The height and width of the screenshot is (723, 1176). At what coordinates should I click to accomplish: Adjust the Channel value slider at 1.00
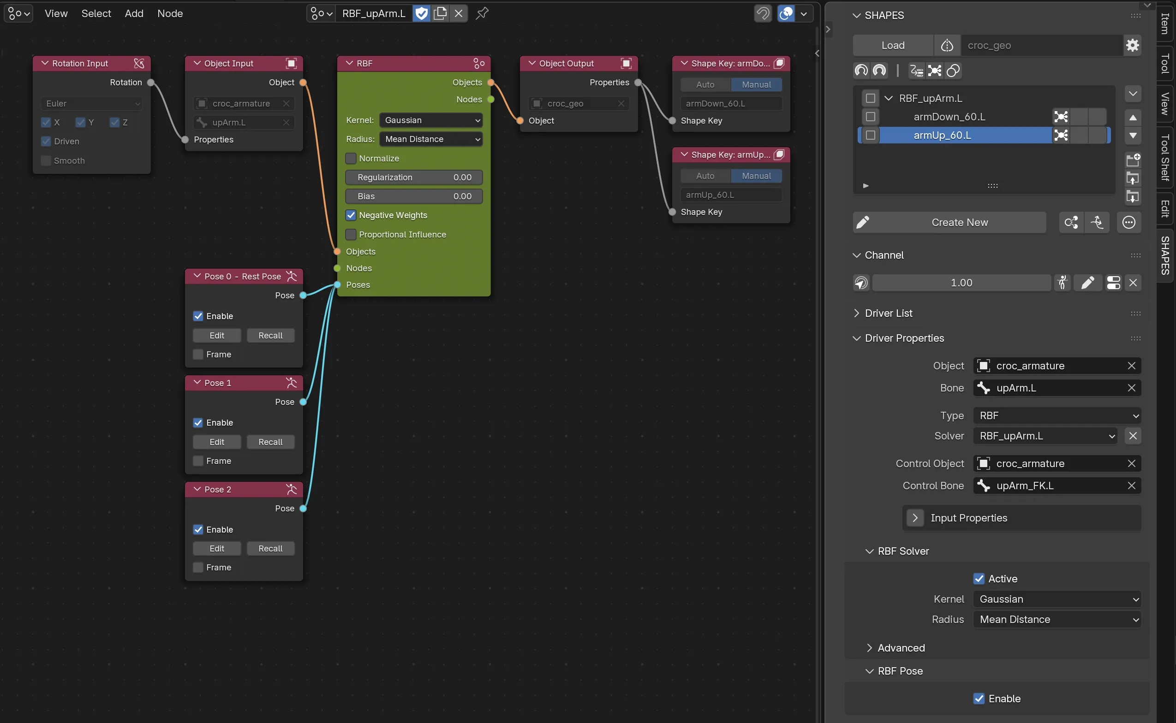961,283
